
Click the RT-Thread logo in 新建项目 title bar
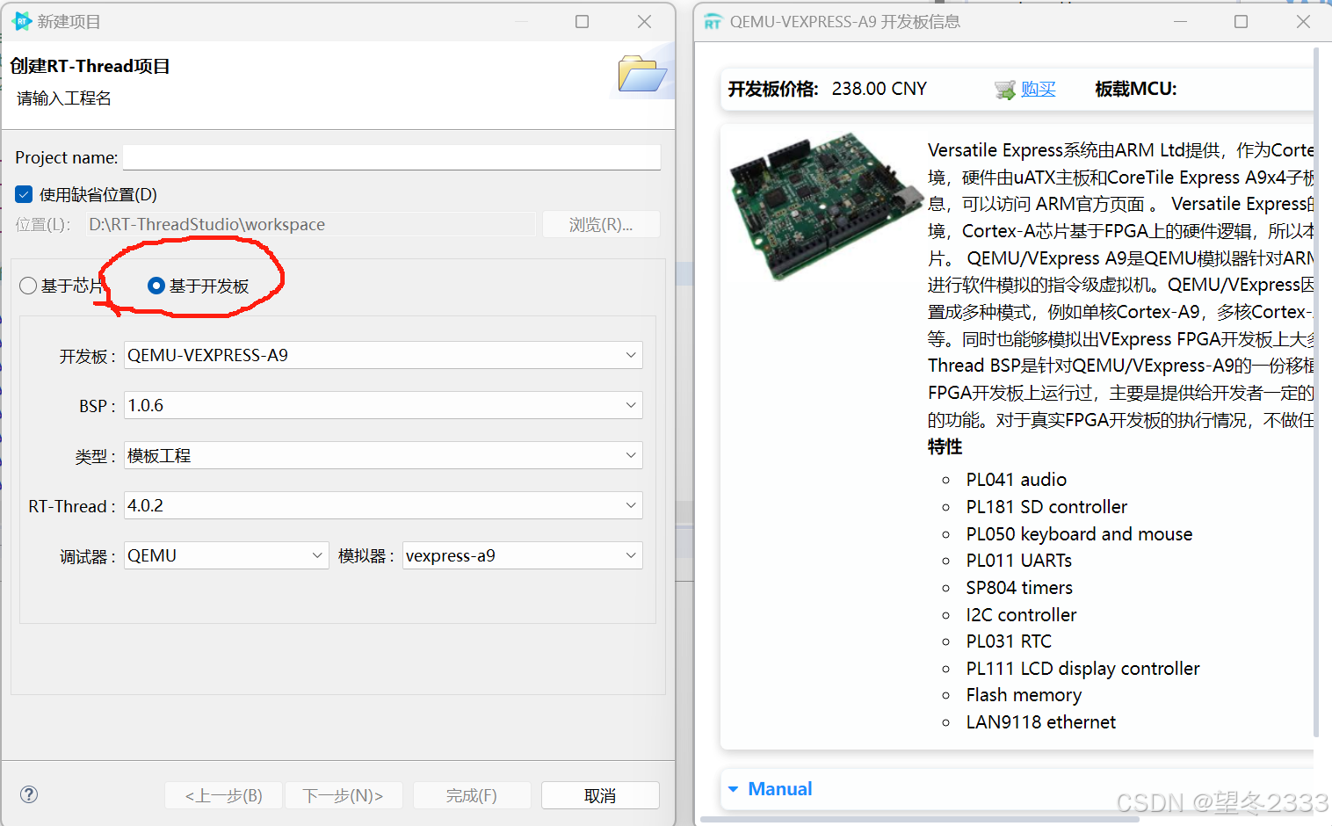point(22,21)
